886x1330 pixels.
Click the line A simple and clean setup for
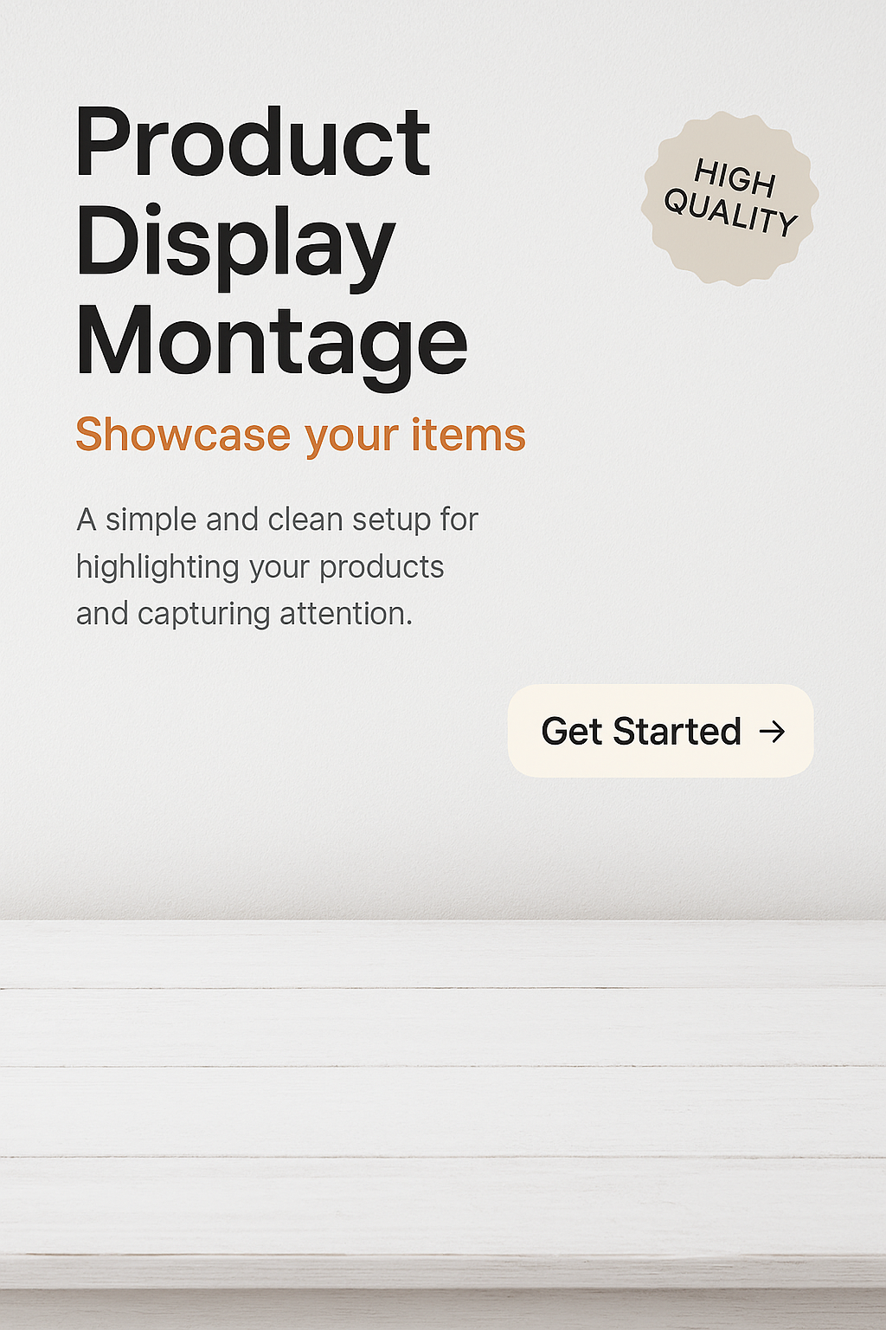tap(277, 520)
